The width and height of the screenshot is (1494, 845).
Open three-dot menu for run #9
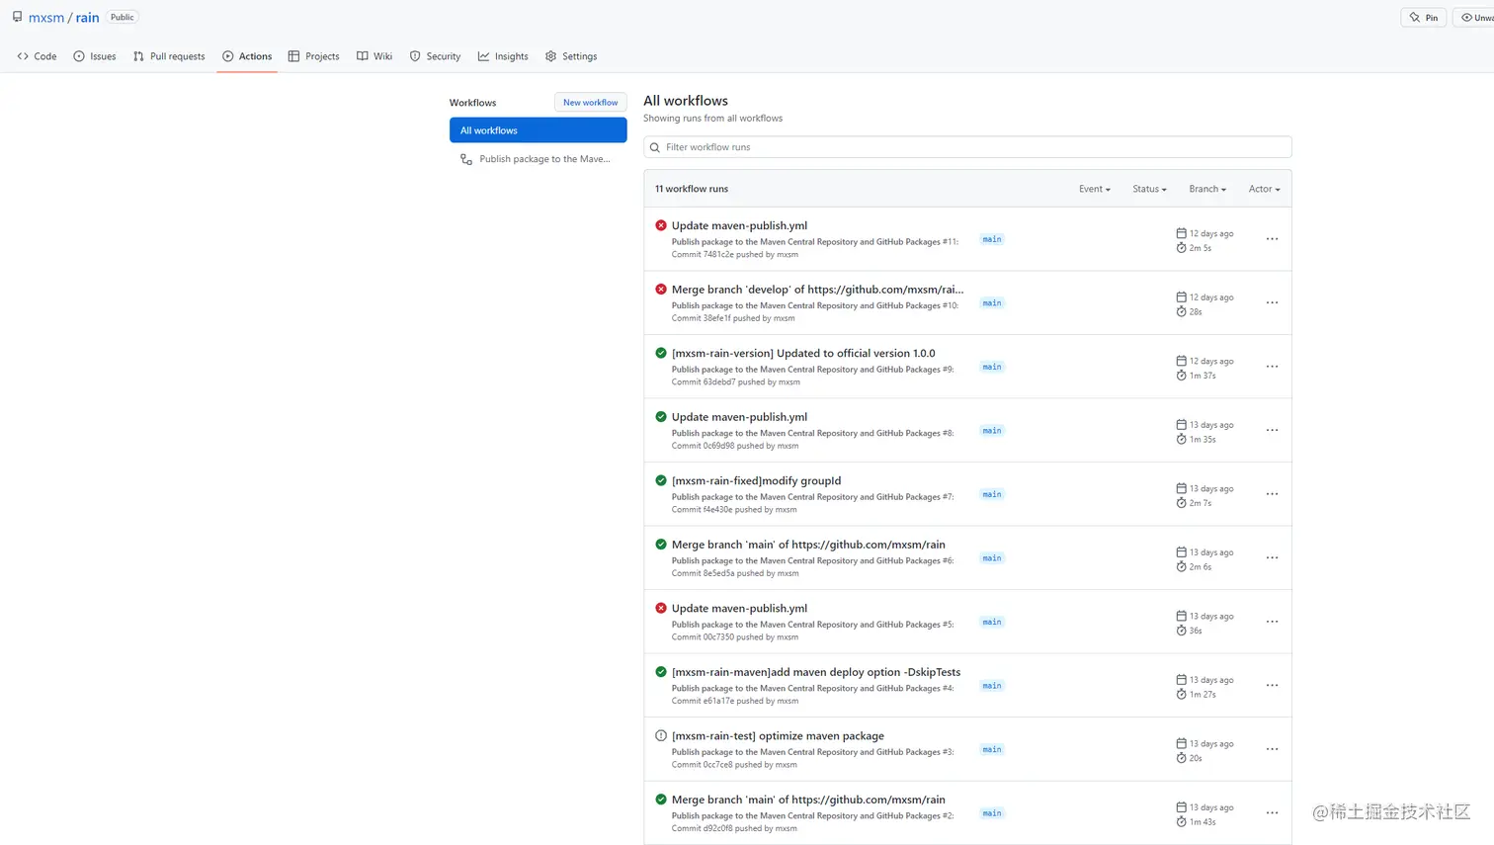click(x=1272, y=367)
